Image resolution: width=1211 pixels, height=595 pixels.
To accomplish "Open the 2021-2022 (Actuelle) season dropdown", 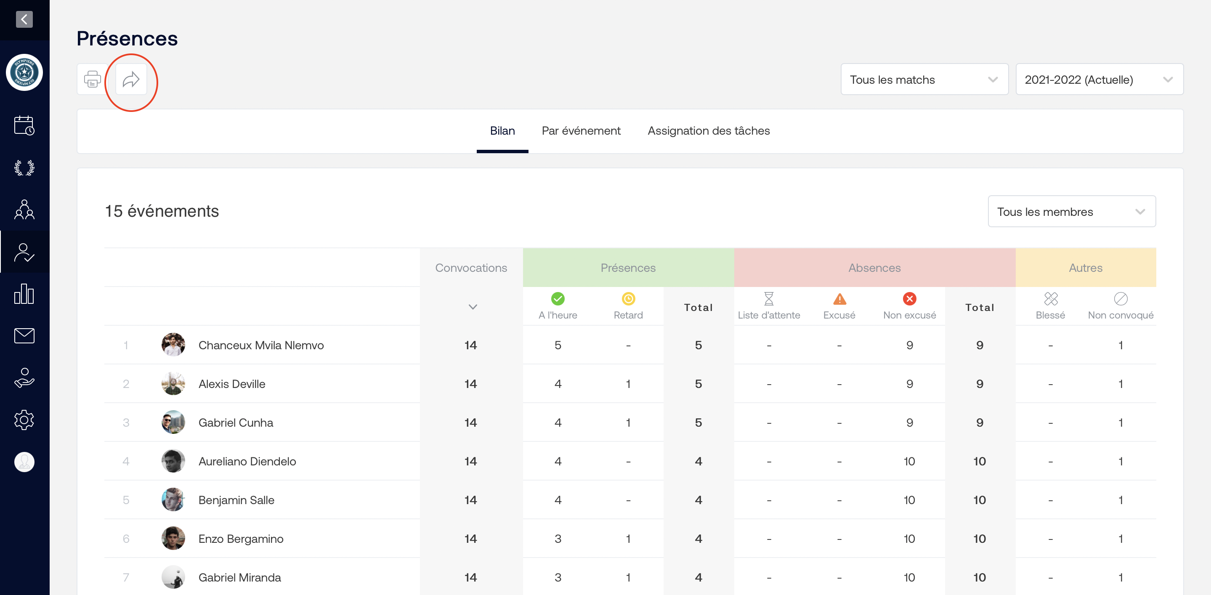I will [x=1099, y=80].
